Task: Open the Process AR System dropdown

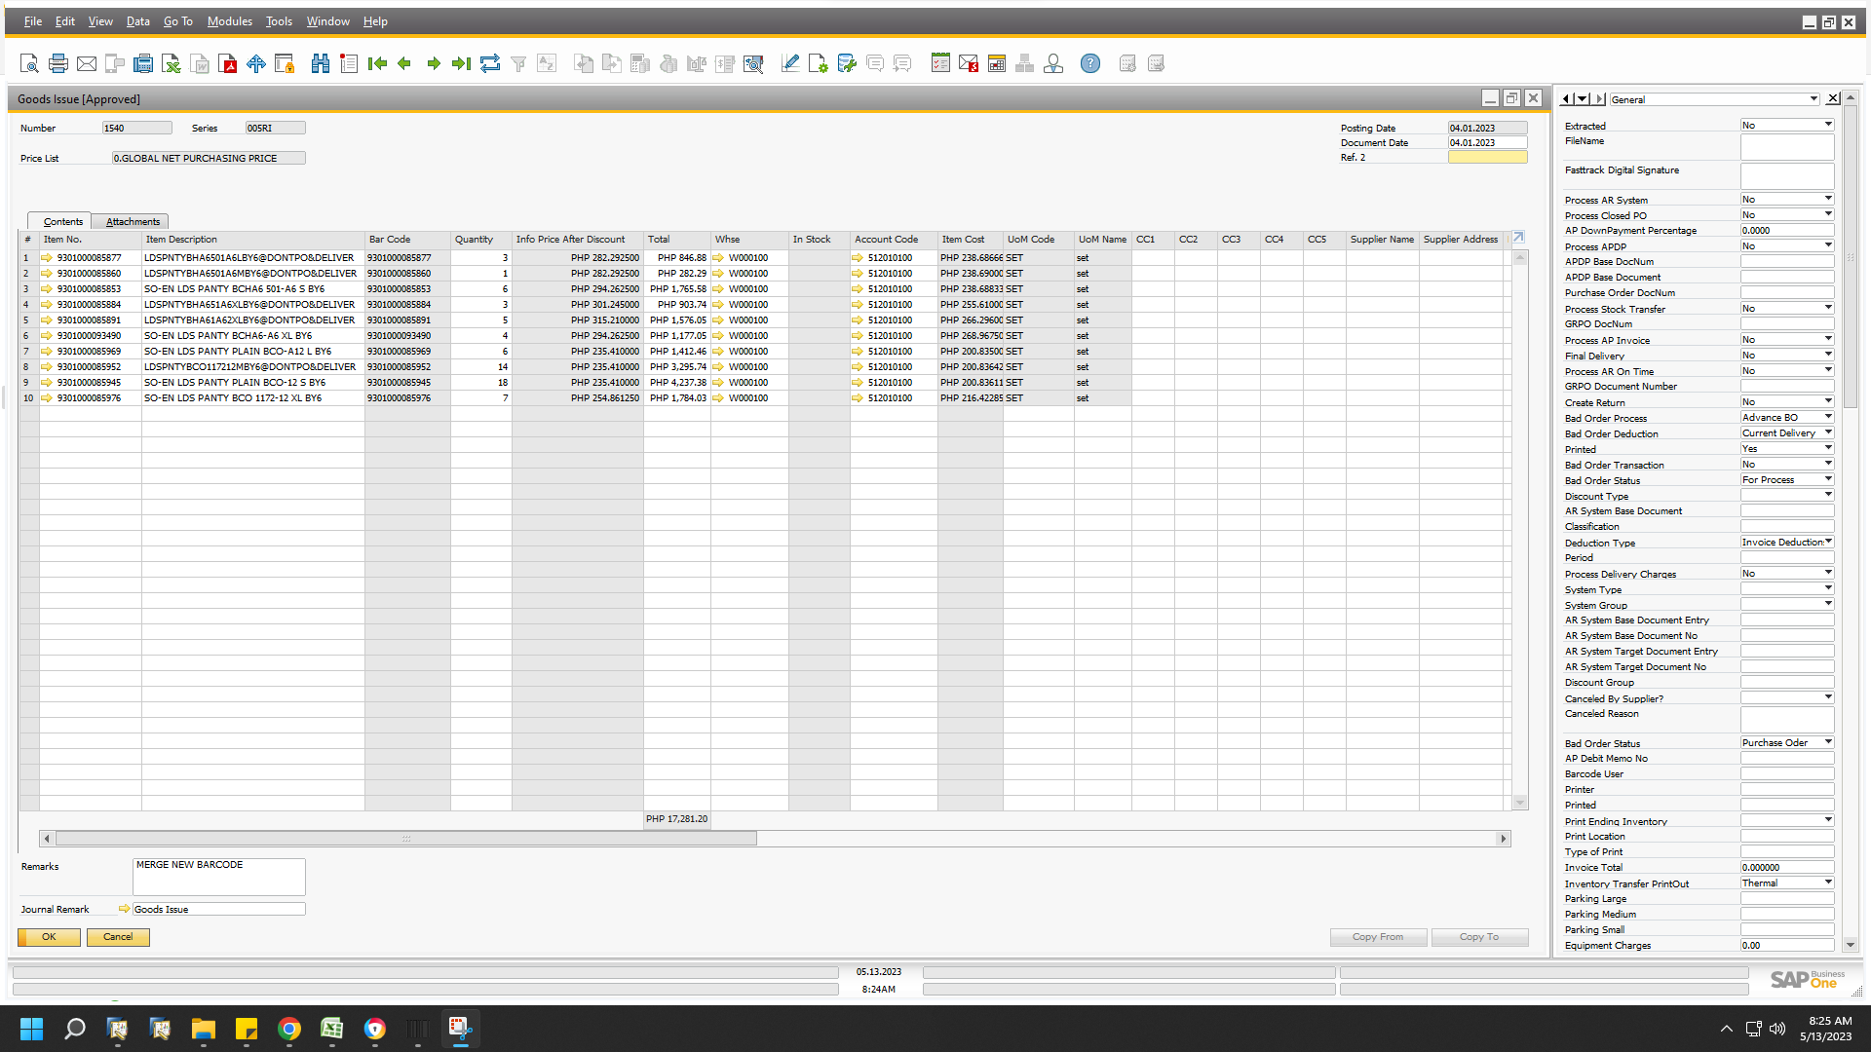Action: coord(1828,199)
